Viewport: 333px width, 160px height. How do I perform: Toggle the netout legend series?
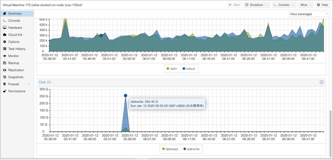pos(189,69)
